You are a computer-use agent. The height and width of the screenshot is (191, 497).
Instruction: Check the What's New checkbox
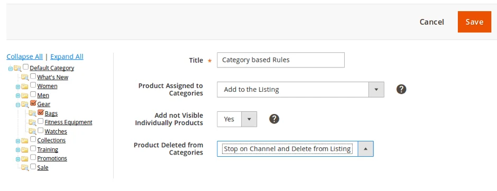tap(33, 76)
